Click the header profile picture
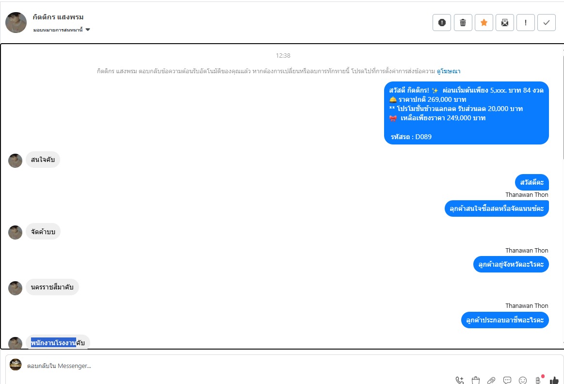This screenshot has height=384, width=564. click(x=16, y=22)
